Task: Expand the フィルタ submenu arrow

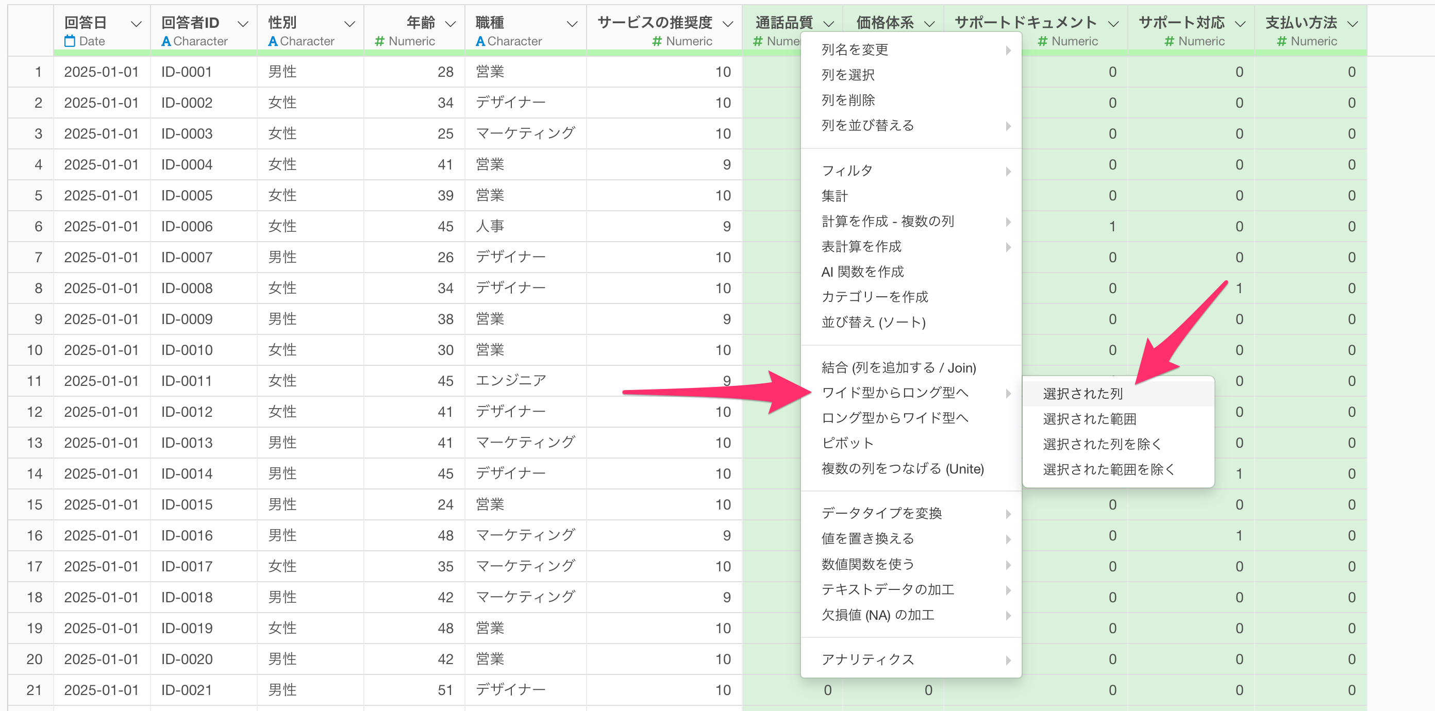Action: point(1008,171)
